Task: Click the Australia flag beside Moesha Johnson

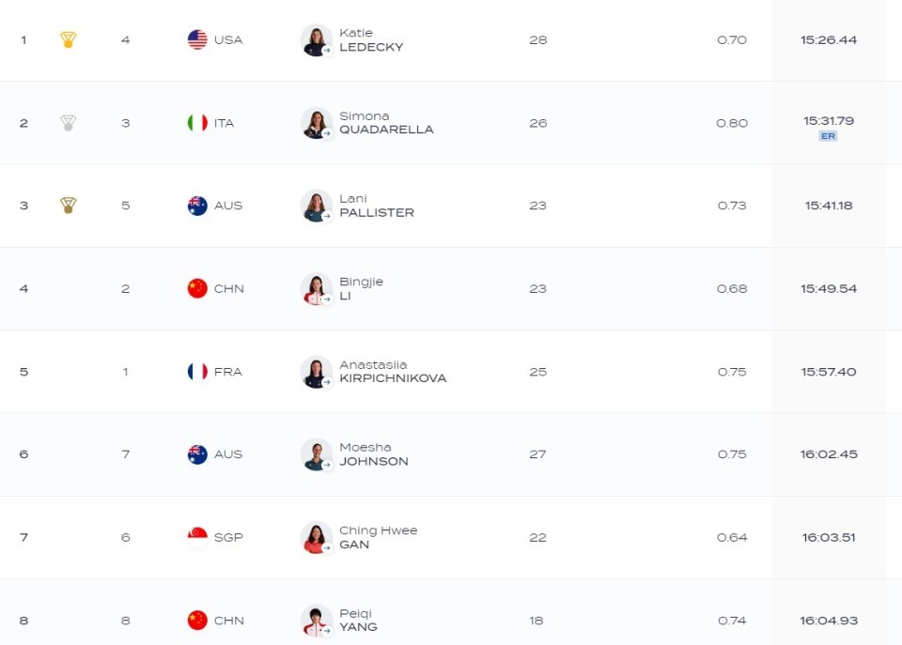Action: (197, 454)
